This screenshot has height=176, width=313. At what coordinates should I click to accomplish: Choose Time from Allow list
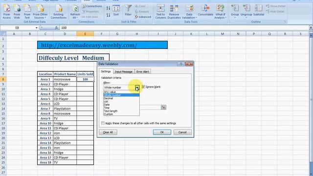pos(121,108)
